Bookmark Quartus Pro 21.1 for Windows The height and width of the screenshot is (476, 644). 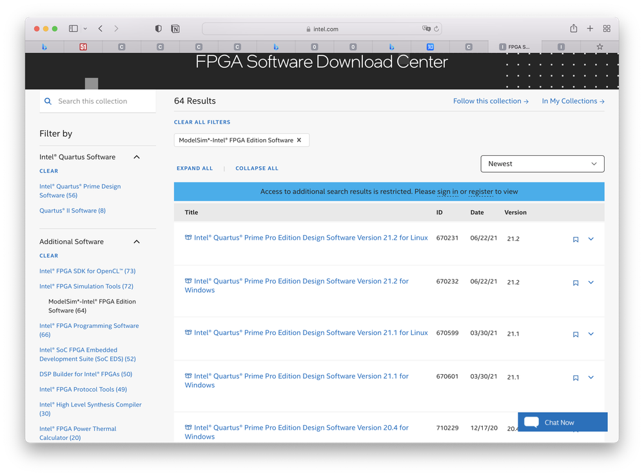pyautogui.click(x=576, y=378)
